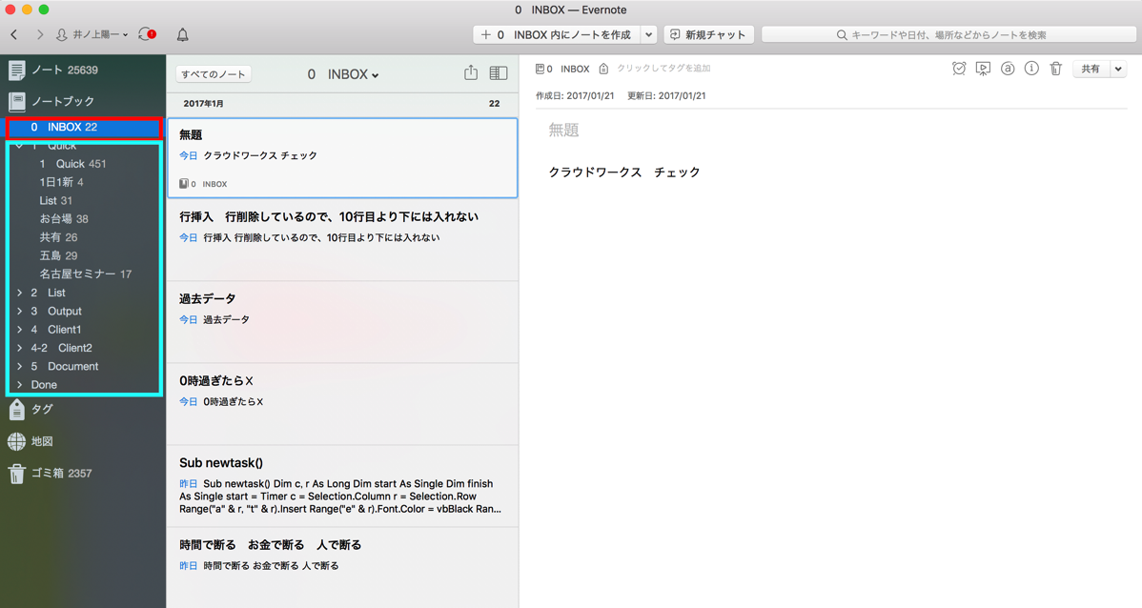Open the note list view options icon
This screenshot has width=1142, height=608.
pos(499,73)
